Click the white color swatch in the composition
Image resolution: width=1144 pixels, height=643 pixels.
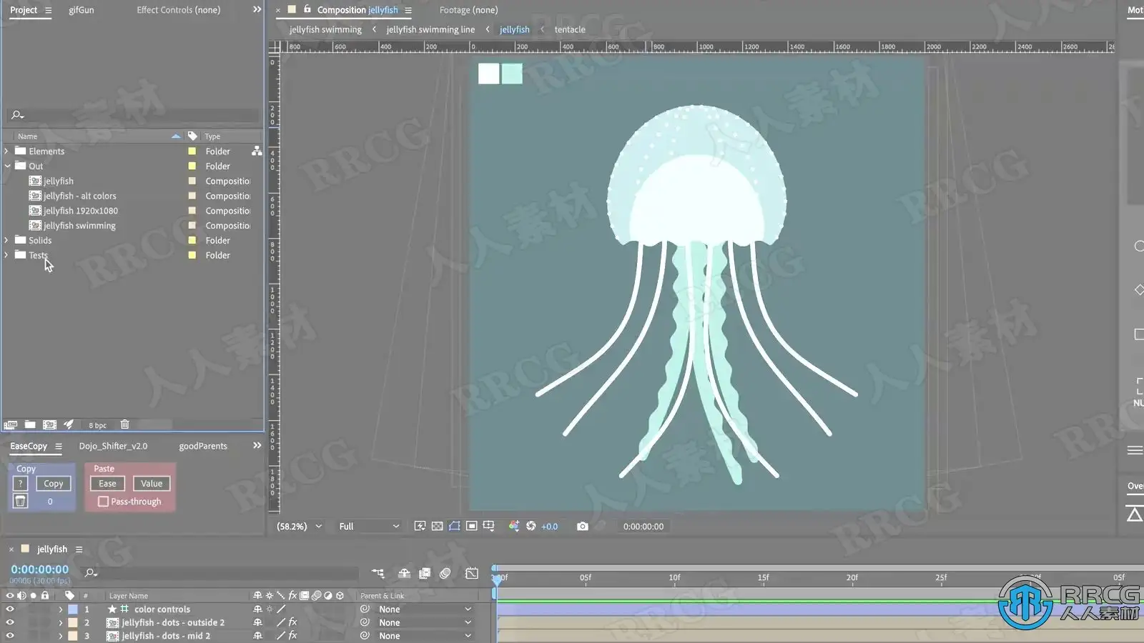(x=488, y=74)
